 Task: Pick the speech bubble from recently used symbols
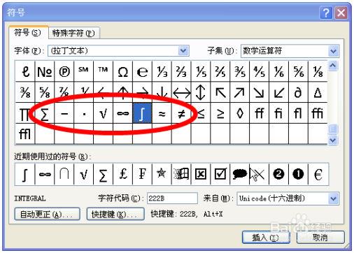click(240, 174)
